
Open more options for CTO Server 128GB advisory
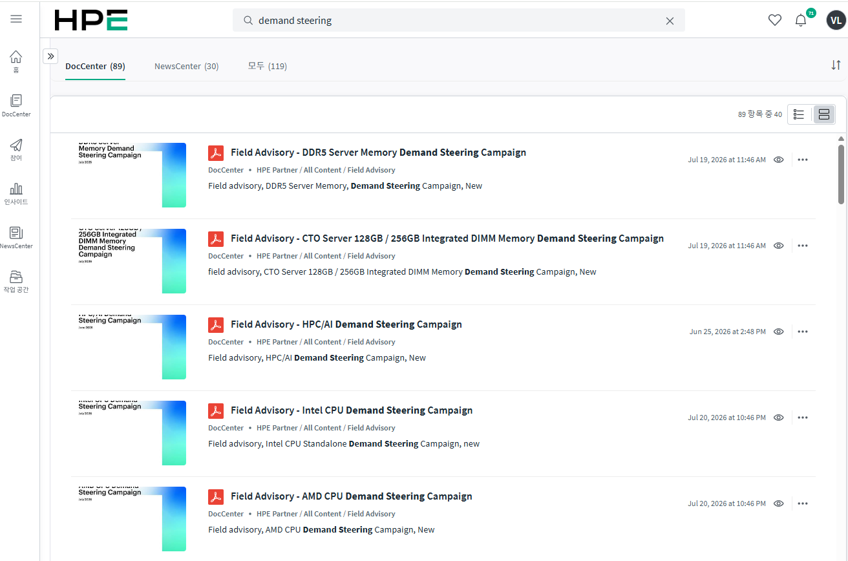(x=803, y=246)
